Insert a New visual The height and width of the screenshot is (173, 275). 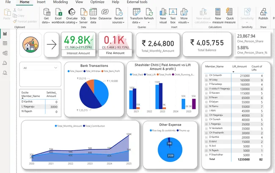click(163, 16)
